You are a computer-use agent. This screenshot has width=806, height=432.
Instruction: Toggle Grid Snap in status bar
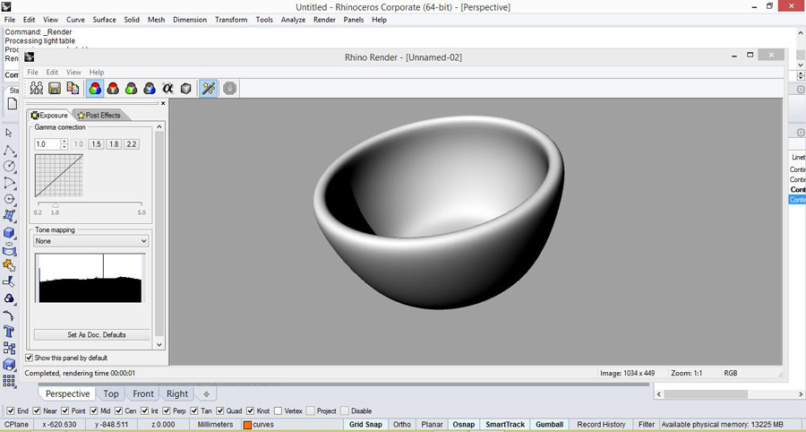[365, 425]
